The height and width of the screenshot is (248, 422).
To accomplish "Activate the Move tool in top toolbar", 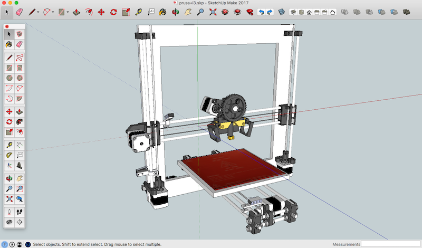I will tap(101, 11).
